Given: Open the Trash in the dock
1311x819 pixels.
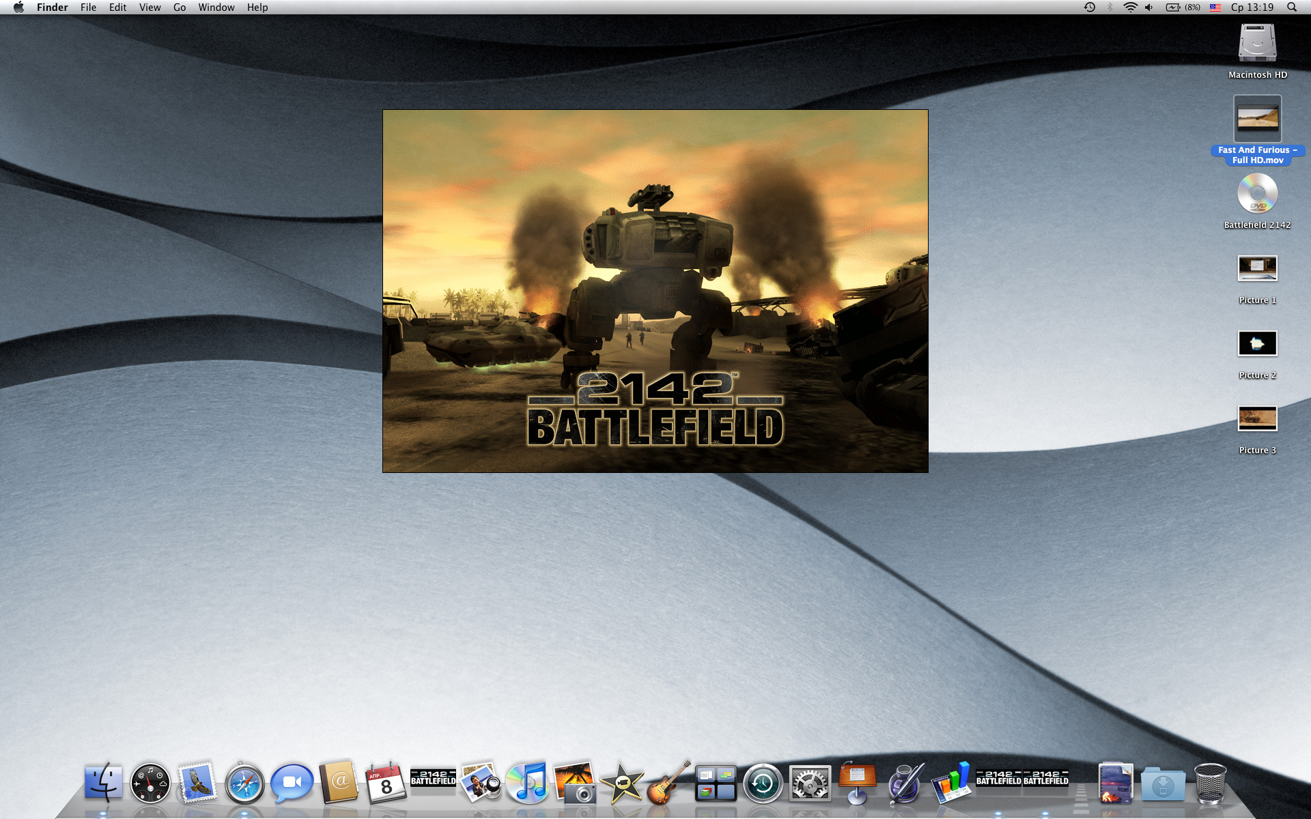Looking at the screenshot, I should (1210, 783).
